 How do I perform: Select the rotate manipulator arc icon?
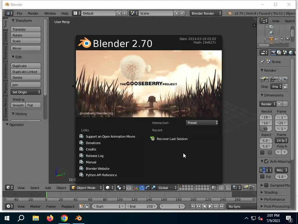(148, 188)
